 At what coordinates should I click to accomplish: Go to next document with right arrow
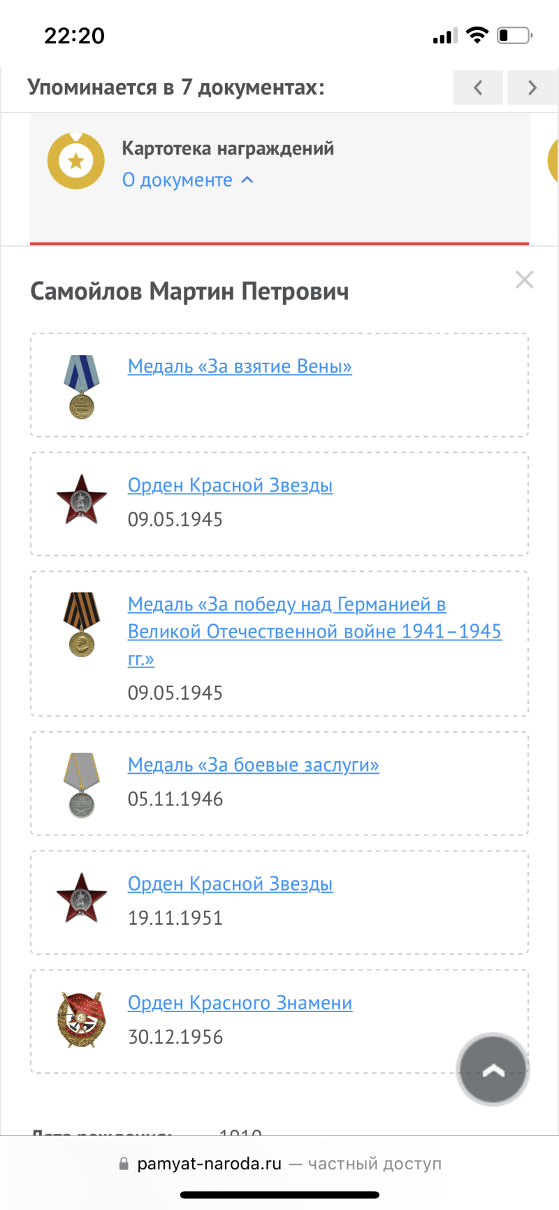tap(532, 87)
